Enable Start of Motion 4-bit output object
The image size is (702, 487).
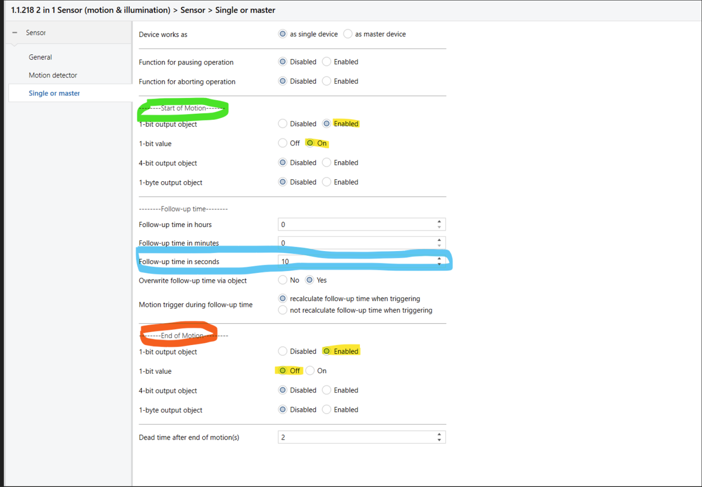pos(327,162)
